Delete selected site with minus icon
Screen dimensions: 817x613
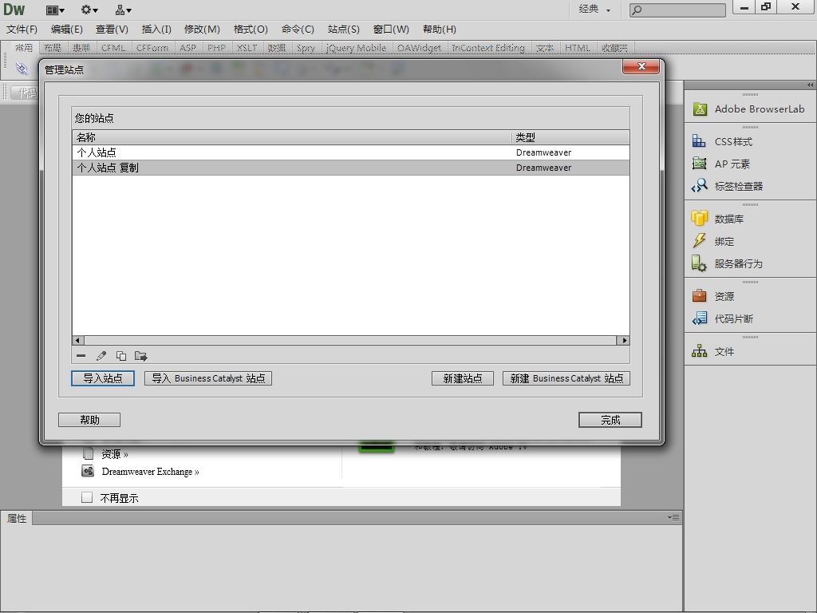coord(81,356)
